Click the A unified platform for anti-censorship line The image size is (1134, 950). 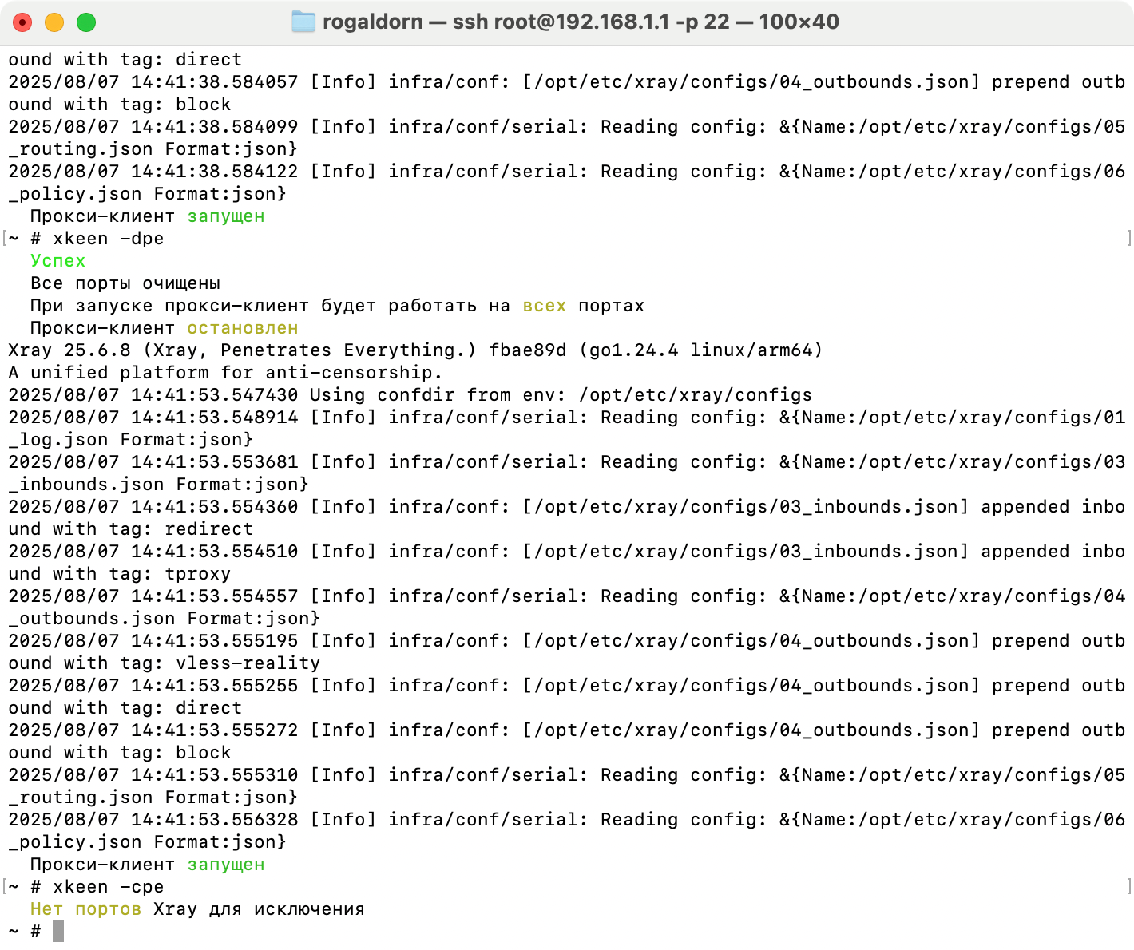pos(225,372)
